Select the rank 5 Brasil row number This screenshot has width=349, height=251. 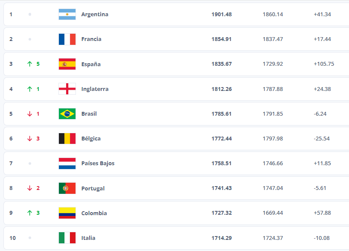tap(11, 114)
